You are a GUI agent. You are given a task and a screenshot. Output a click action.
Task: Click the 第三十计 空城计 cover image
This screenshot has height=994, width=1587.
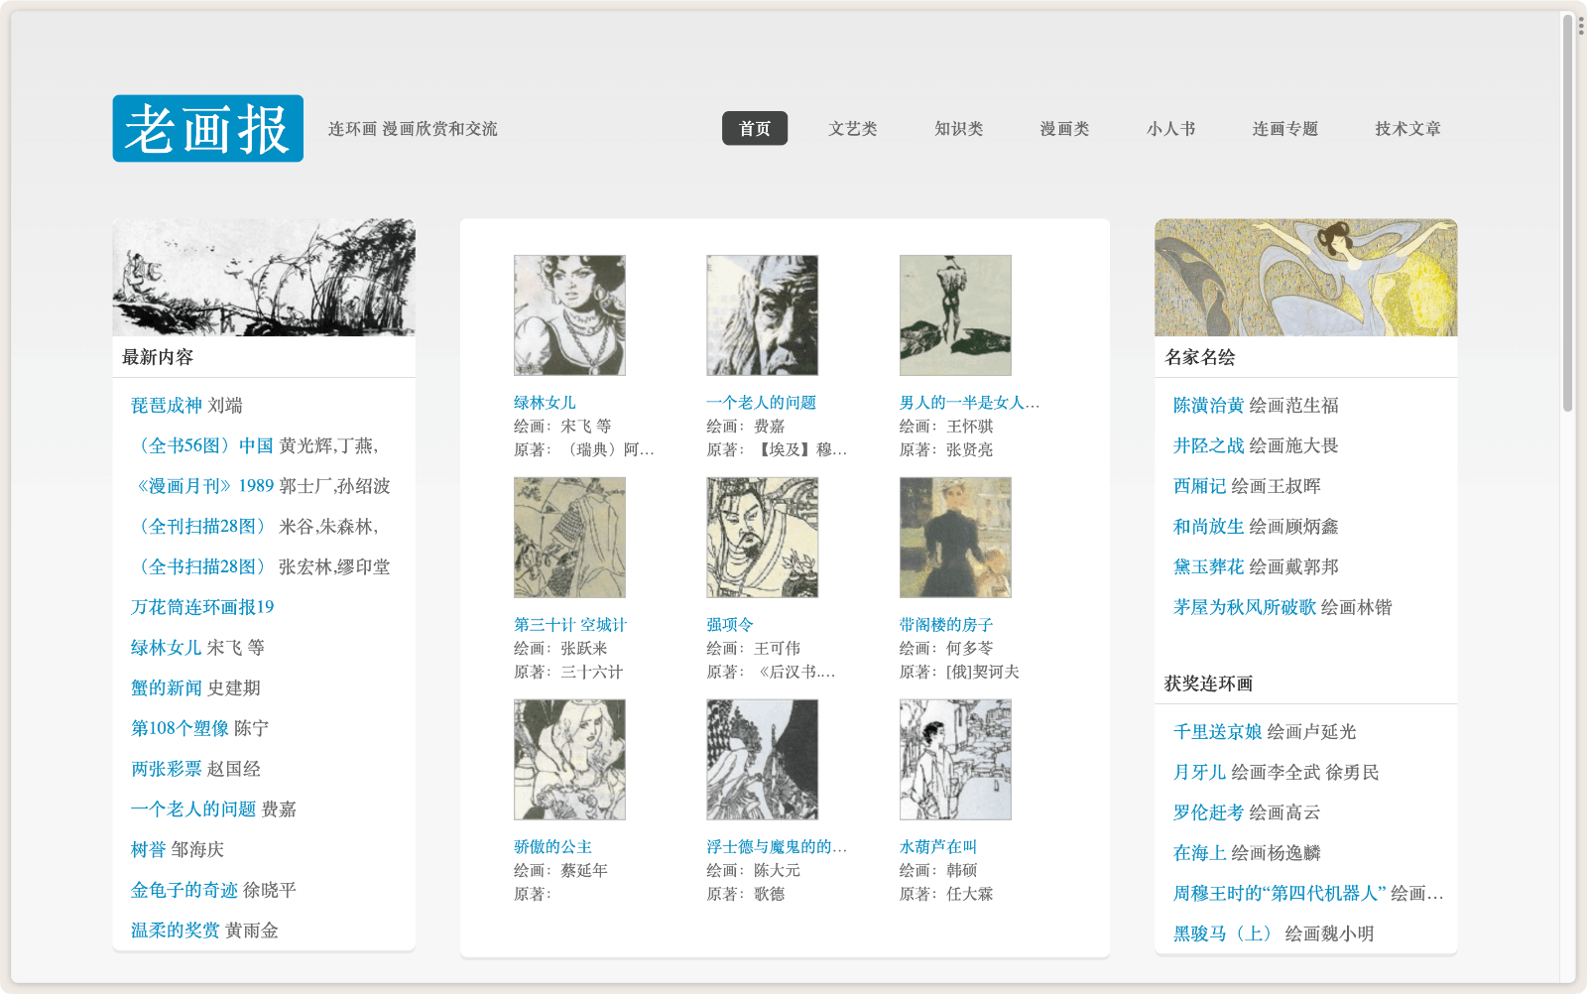(x=569, y=538)
